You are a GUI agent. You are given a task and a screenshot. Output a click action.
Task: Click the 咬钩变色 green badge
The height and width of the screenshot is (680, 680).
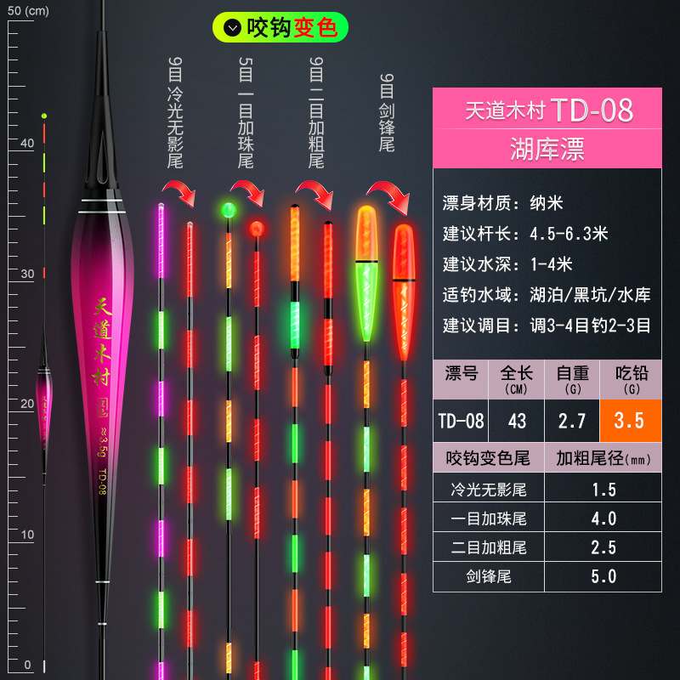click(280, 27)
